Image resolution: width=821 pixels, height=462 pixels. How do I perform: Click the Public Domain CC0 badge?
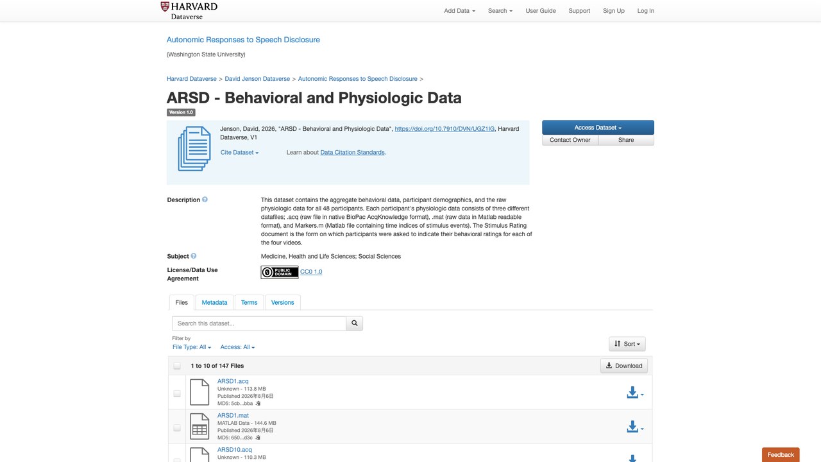point(280,272)
